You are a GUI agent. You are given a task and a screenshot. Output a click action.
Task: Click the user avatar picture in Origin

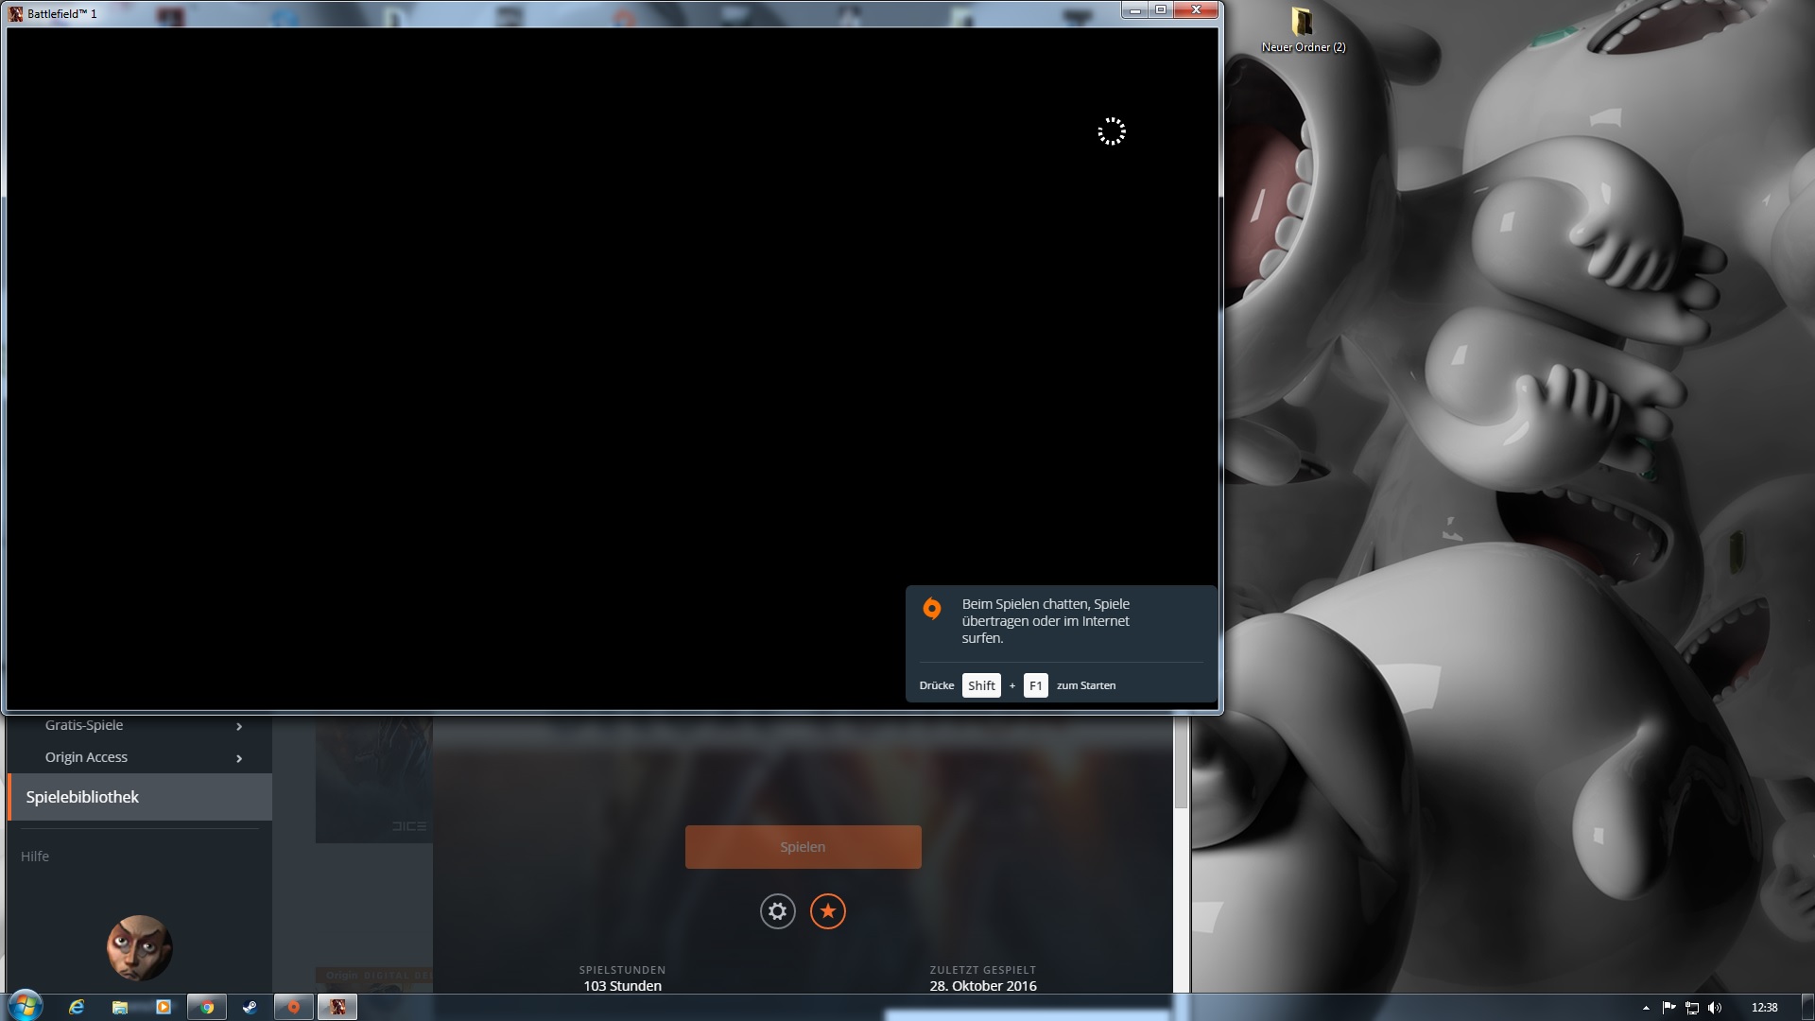[140, 947]
